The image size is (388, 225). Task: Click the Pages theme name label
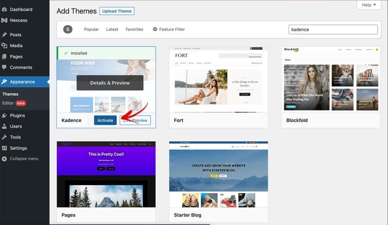[x=69, y=215]
